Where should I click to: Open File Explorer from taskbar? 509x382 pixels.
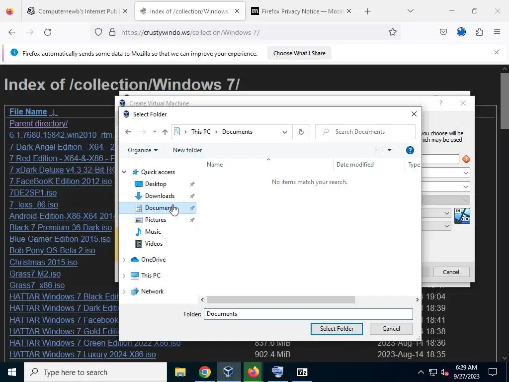180,372
